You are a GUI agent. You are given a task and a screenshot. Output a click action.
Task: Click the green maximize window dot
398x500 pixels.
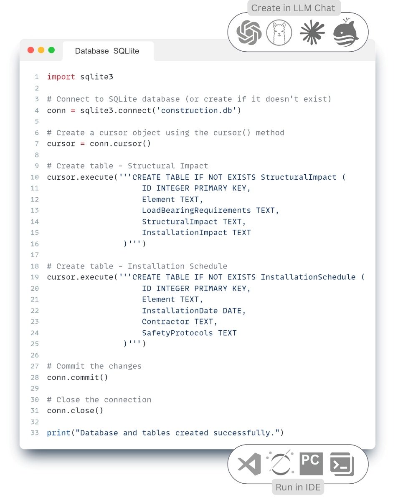tap(51, 50)
